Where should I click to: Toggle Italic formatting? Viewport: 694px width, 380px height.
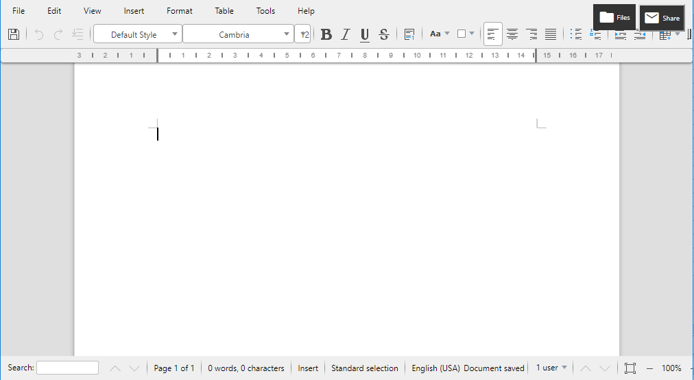pyautogui.click(x=346, y=34)
